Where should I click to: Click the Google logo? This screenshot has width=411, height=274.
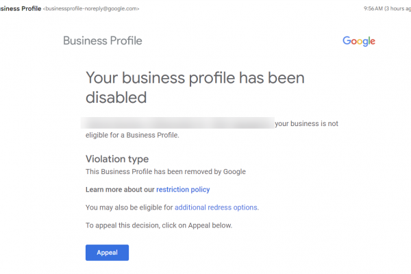[x=359, y=41]
